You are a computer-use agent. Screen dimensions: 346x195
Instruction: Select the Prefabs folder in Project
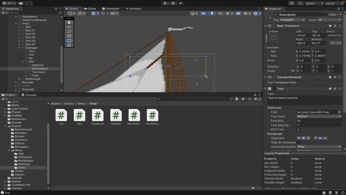17,115
